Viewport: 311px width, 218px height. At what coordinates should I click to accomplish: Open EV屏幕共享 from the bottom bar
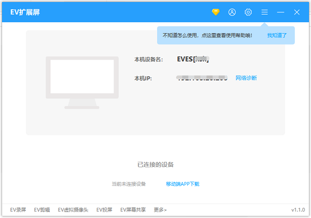(x=133, y=210)
